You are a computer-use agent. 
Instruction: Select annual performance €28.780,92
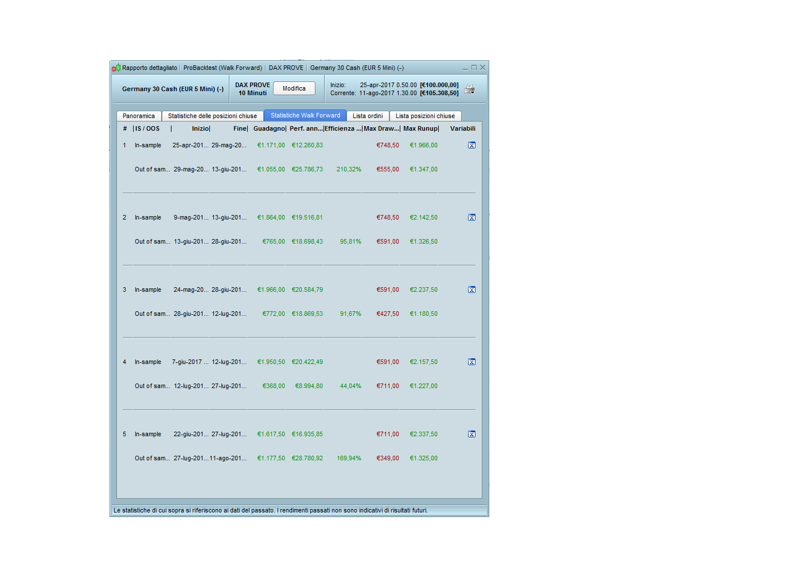pyautogui.click(x=307, y=459)
